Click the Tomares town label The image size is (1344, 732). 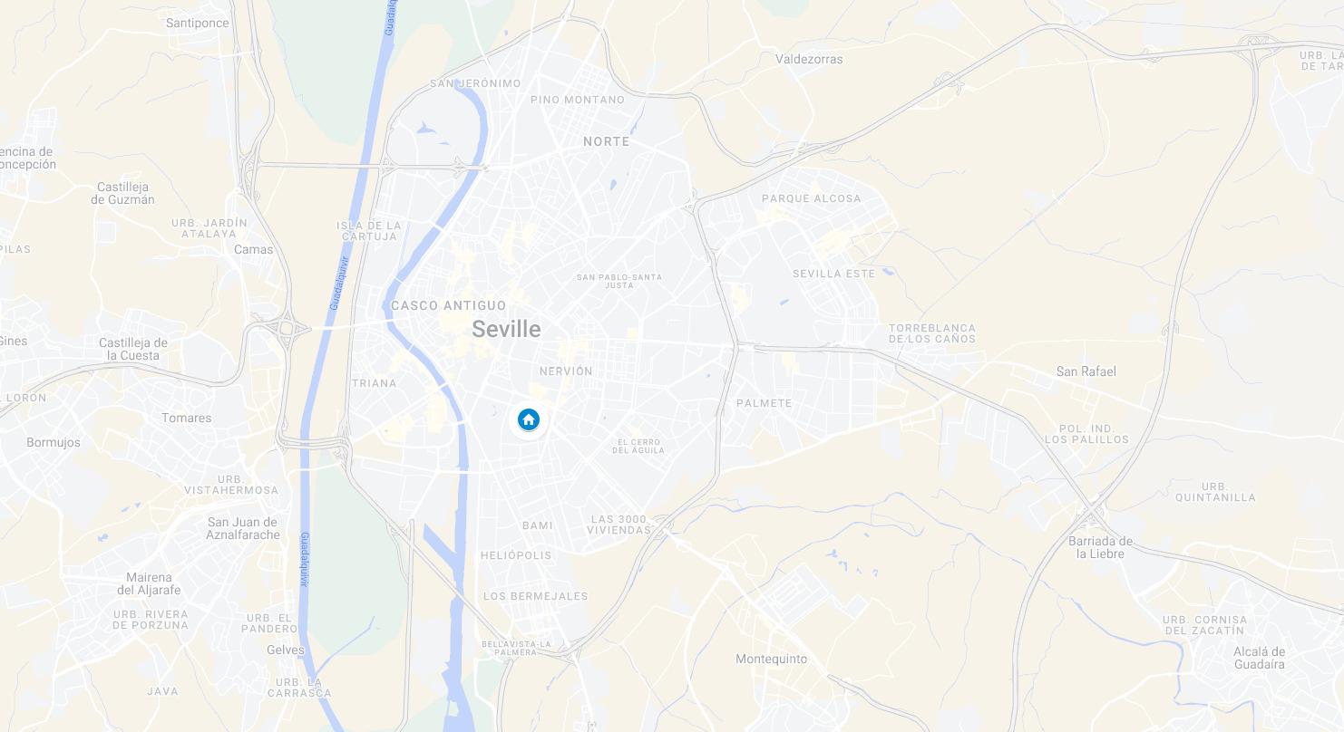(187, 418)
